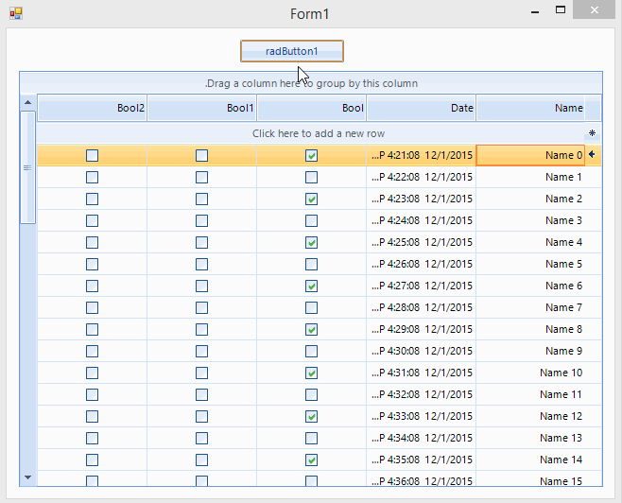Sort by Bool1 column header
The height and width of the screenshot is (503, 622).
pos(202,108)
